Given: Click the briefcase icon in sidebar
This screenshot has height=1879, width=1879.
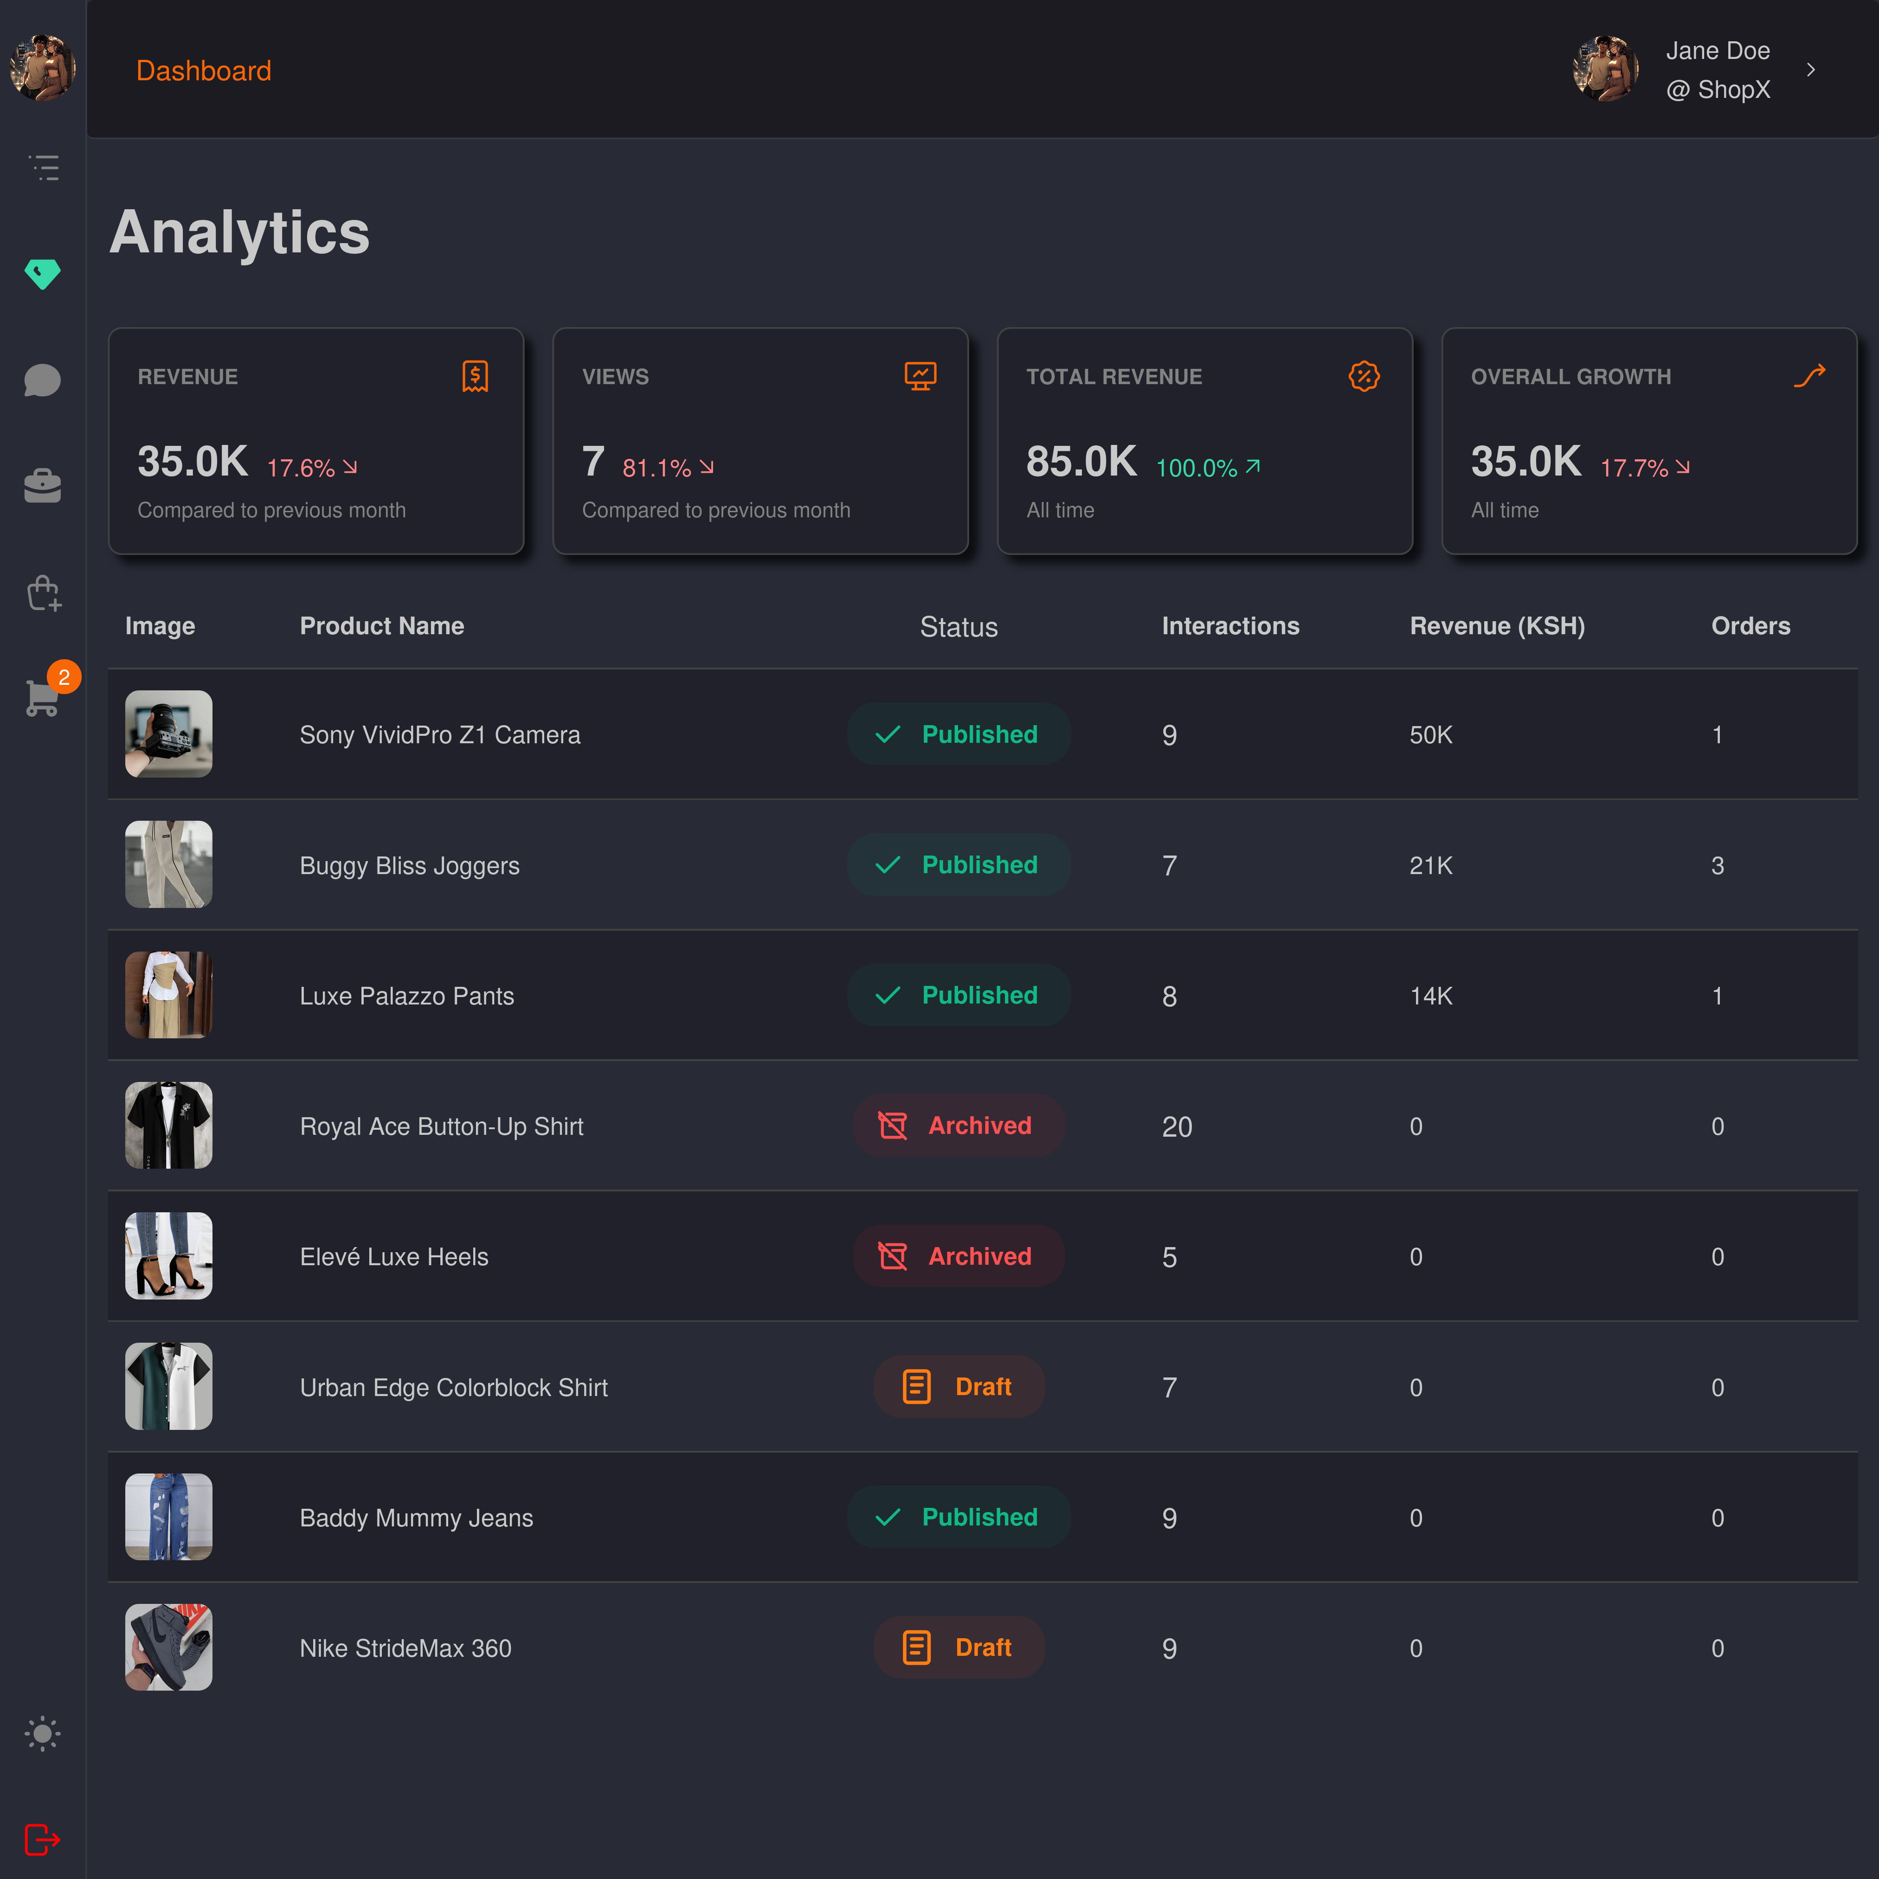Looking at the screenshot, I should click(x=43, y=485).
